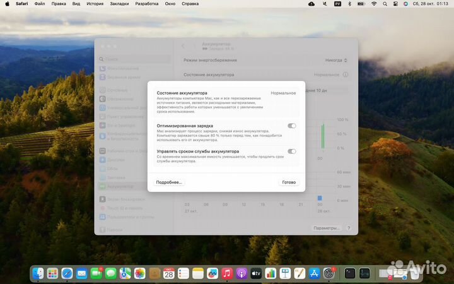Open the Разработка menu
454x284 pixels.
(x=147, y=4)
